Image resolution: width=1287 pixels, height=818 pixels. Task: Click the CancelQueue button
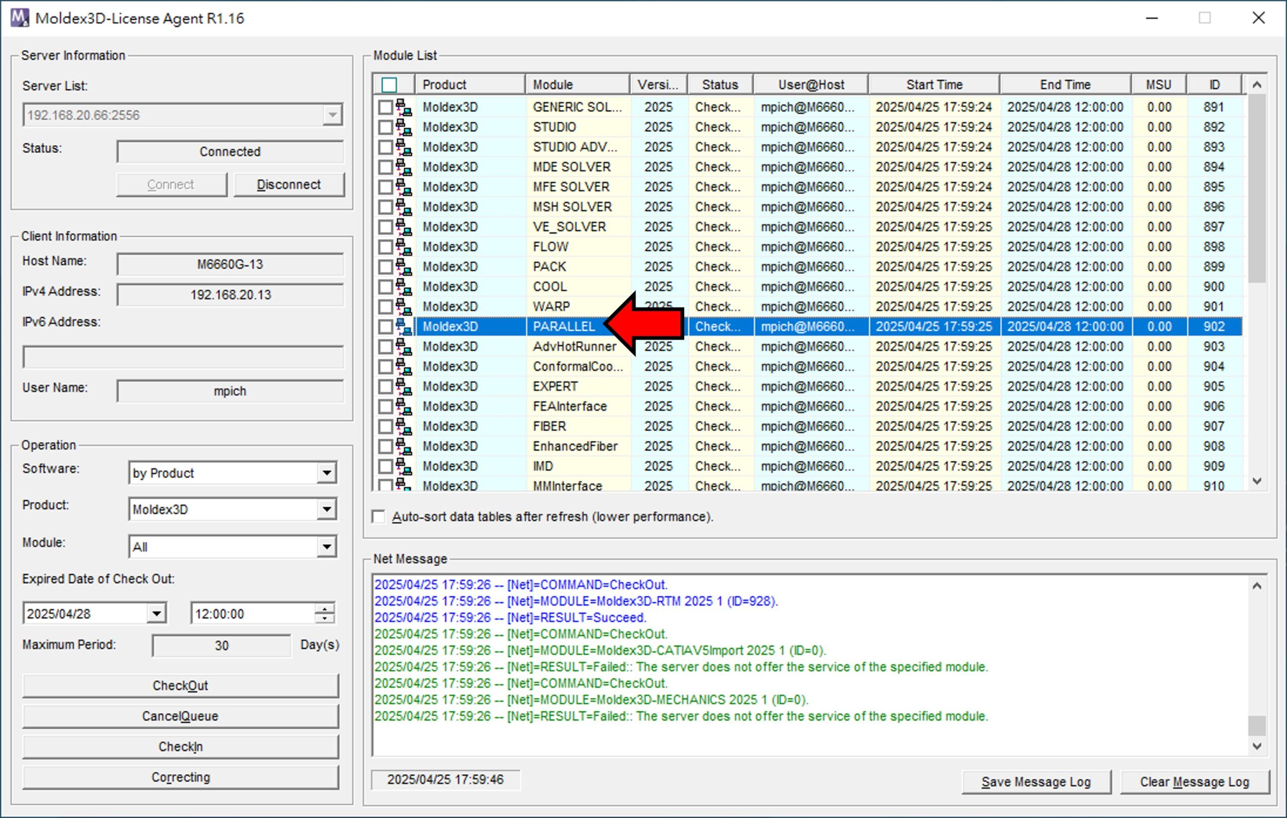(180, 716)
